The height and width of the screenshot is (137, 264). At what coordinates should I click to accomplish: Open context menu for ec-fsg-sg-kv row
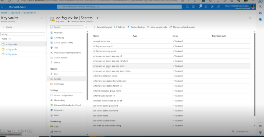(x=45, y=54)
